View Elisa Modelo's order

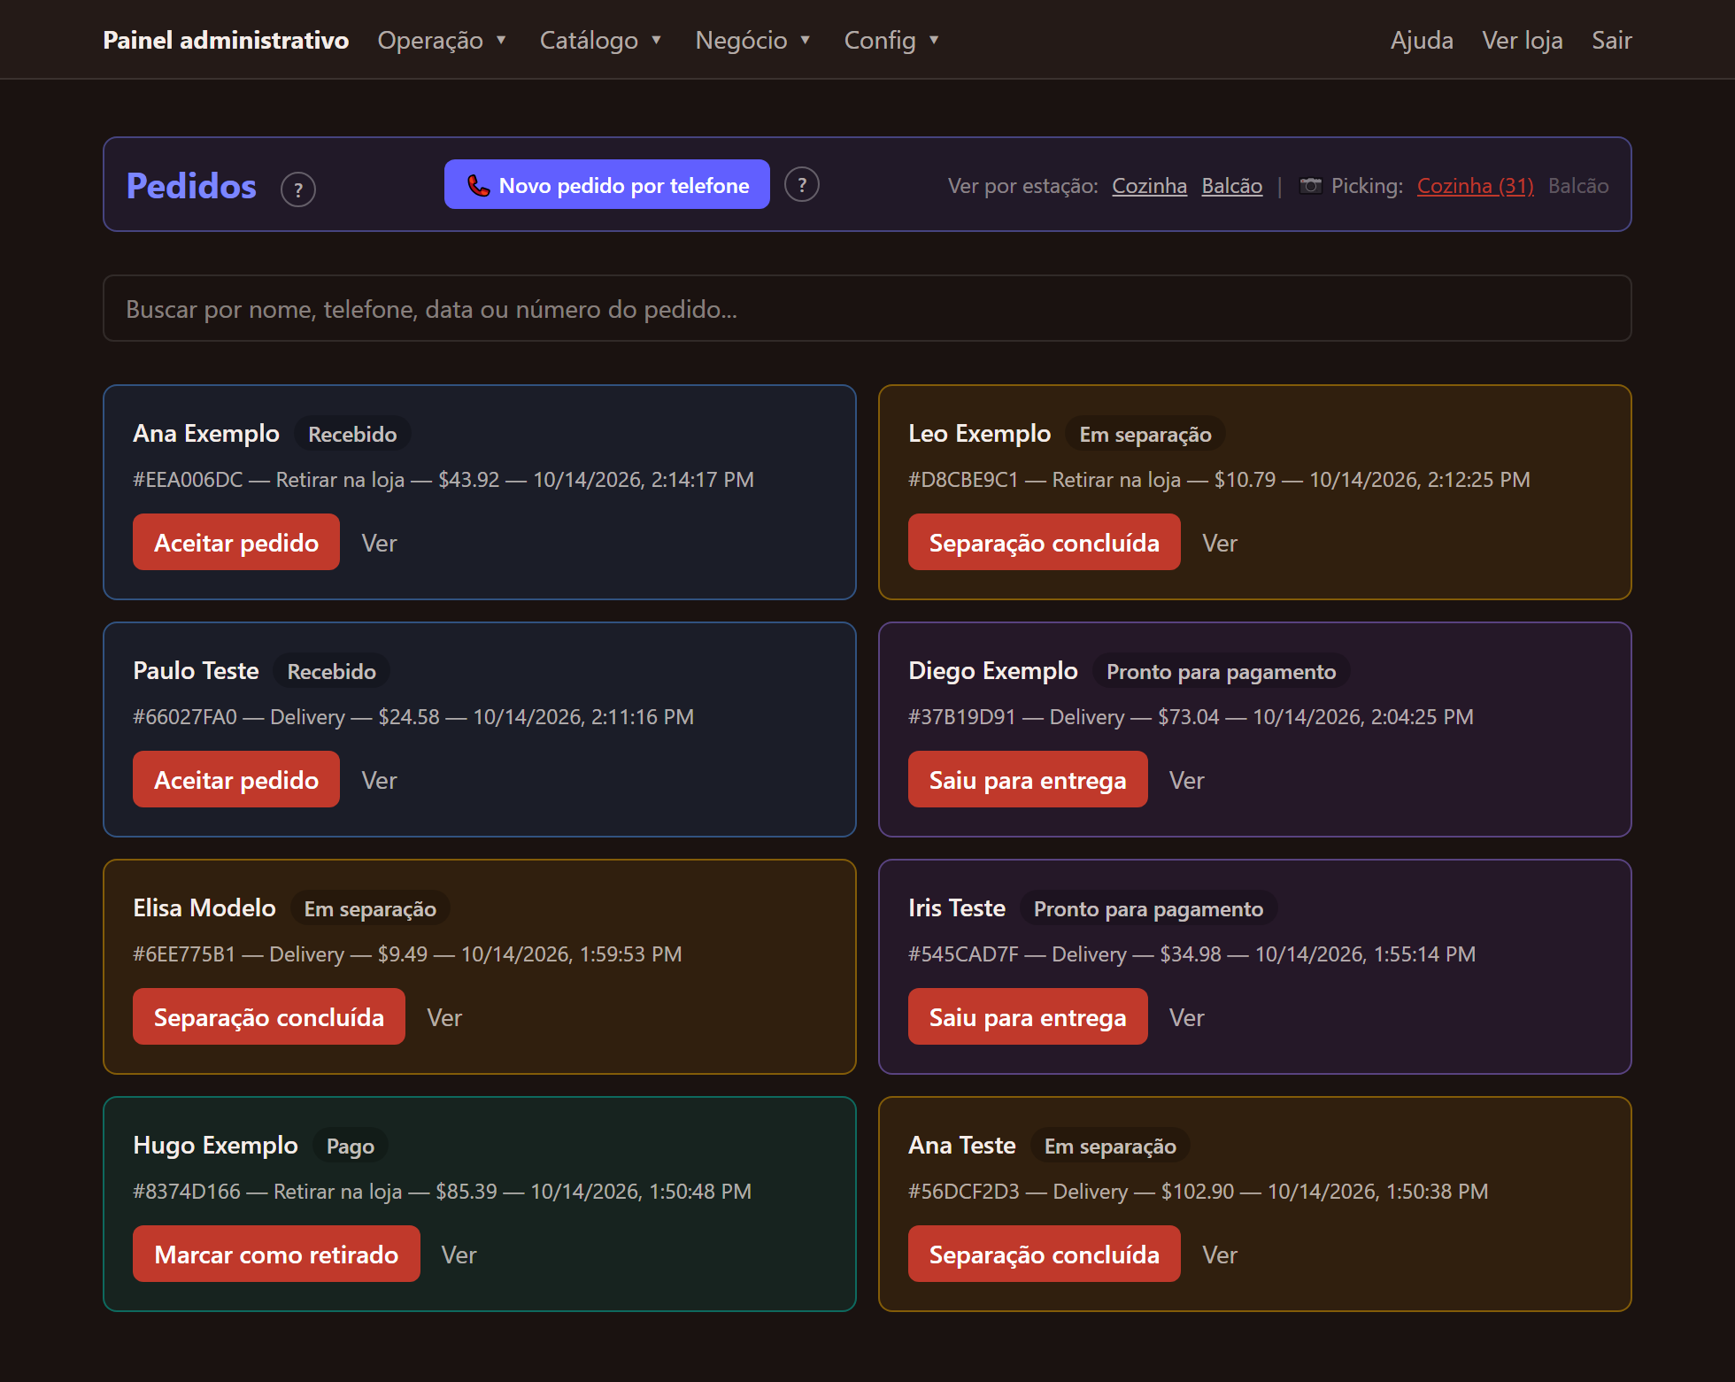(x=444, y=1017)
